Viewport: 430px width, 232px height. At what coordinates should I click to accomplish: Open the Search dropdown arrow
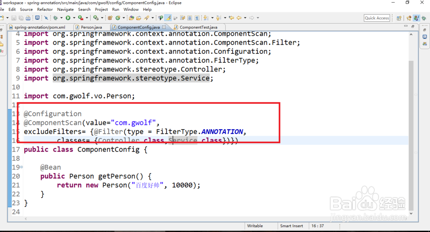153,18
